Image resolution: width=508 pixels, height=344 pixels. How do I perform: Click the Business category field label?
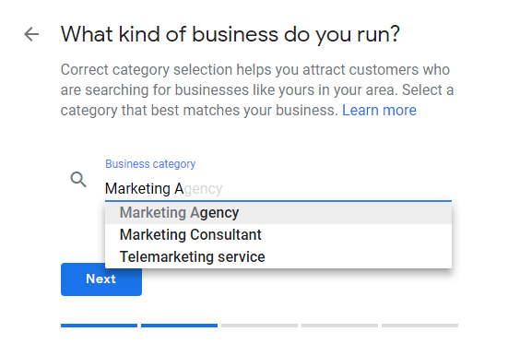[150, 164]
